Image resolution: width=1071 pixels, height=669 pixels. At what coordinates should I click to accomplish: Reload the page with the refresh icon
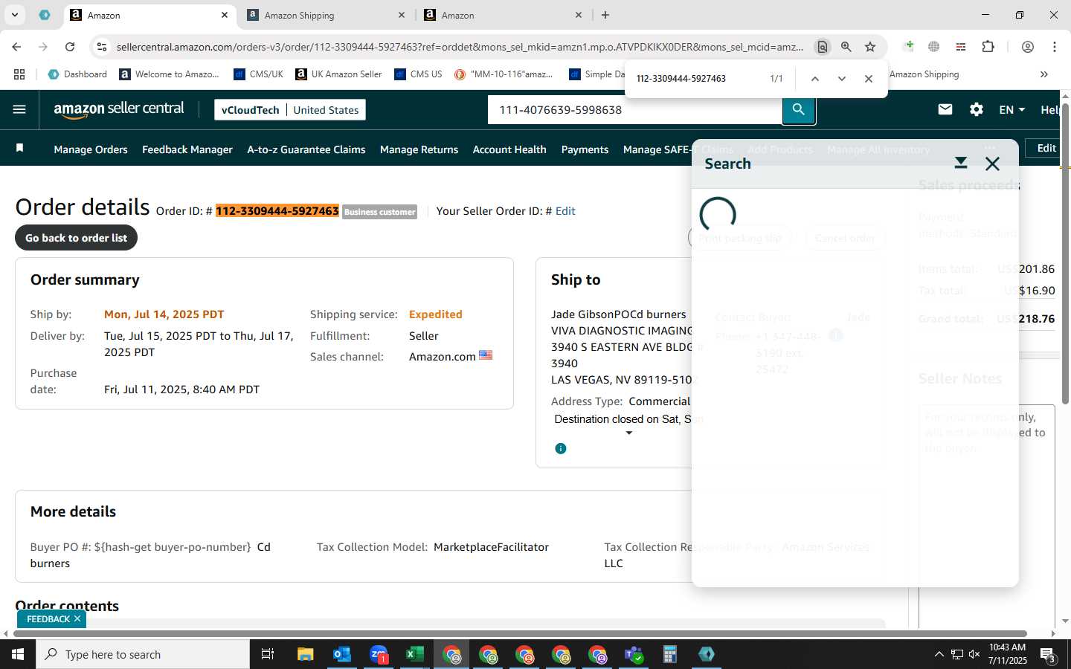[x=70, y=47]
